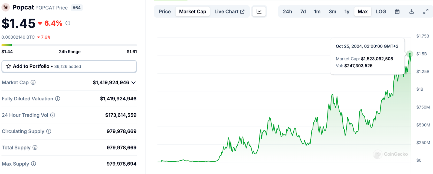Click 0.00002140 BTC price text

coord(18,37)
